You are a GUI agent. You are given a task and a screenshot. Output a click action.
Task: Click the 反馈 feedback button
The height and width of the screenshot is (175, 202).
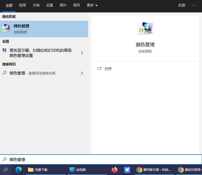tap(182, 5)
